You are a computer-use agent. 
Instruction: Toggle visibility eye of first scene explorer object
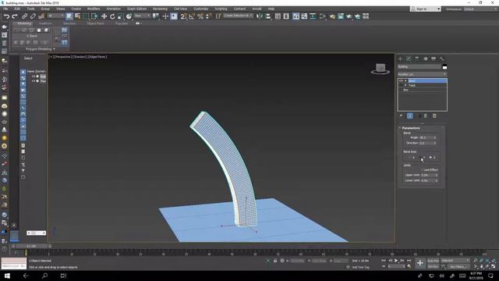(34, 76)
